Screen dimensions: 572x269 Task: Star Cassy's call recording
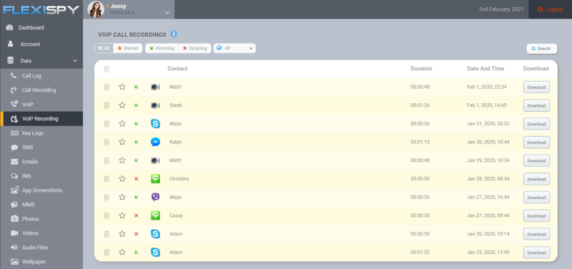[122, 215]
